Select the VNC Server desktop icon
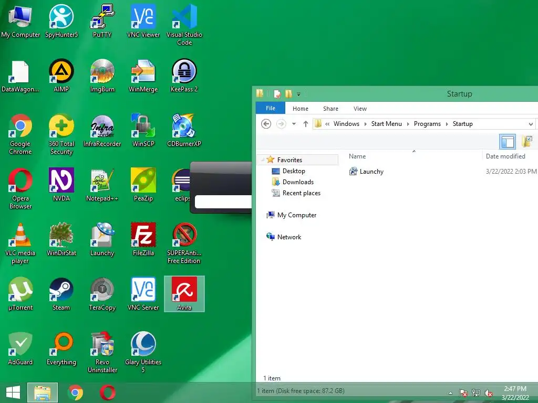 coord(143,294)
